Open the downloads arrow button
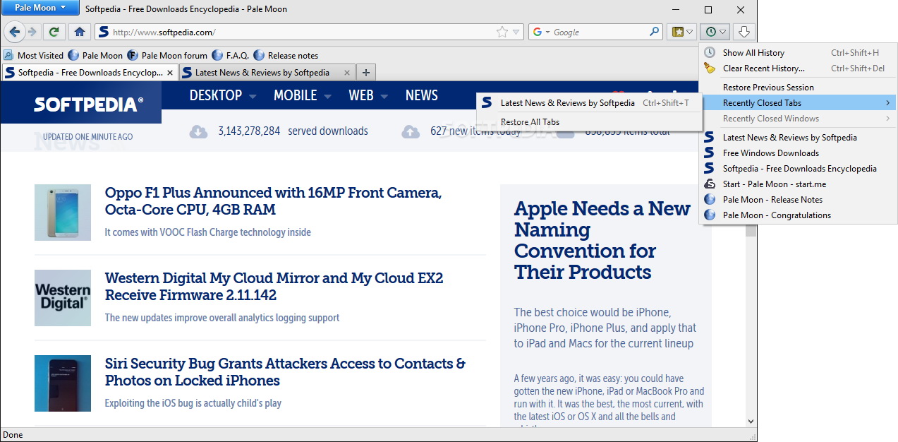 (x=744, y=32)
